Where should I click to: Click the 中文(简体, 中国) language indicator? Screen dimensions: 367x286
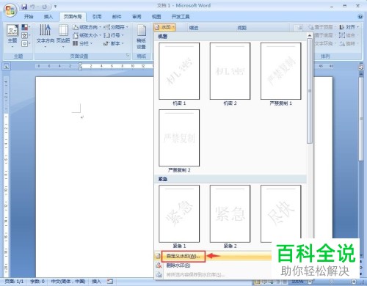(68, 282)
